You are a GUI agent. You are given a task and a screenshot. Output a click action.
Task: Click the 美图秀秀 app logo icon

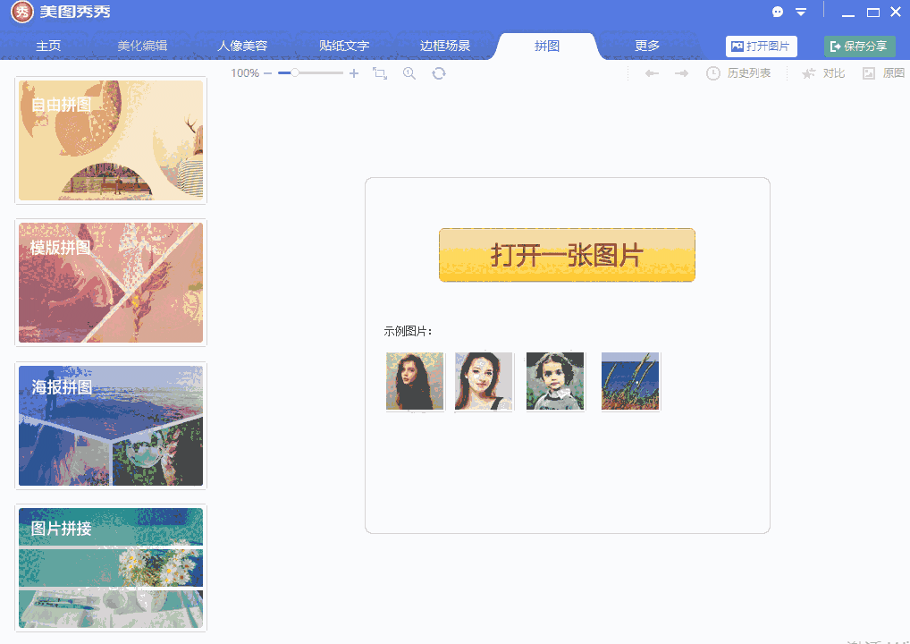(22, 13)
